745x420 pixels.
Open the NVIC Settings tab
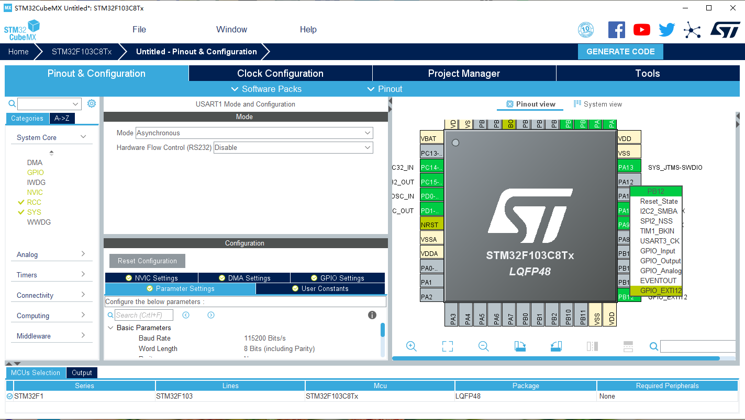pos(151,278)
